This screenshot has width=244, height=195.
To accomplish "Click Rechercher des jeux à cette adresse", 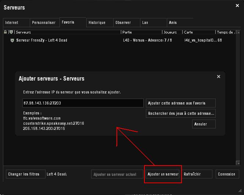I will point(180,114).
